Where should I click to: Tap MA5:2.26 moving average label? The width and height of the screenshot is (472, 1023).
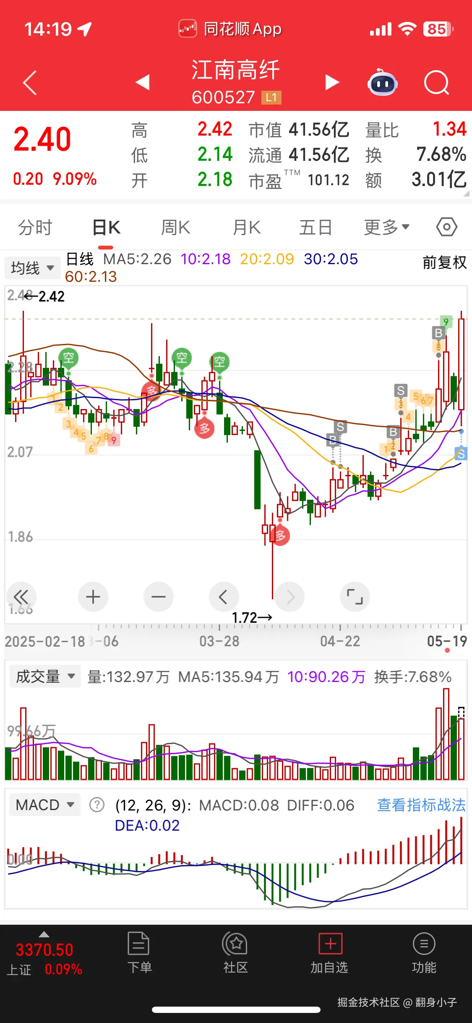[x=137, y=259]
